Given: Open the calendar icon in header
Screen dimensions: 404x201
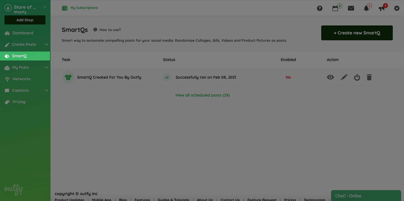Looking at the screenshot, I should pyautogui.click(x=335, y=8).
